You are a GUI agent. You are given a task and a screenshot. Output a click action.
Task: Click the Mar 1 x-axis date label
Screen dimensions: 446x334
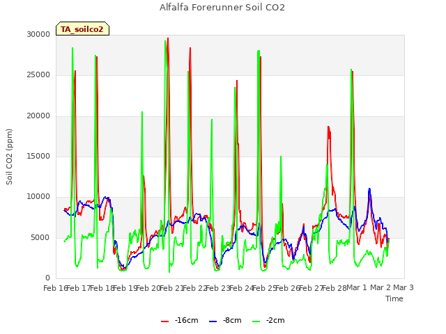(x=357, y=287)
